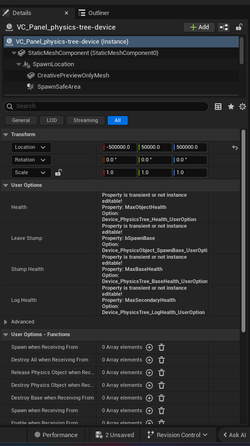Select the General filter
This screenshot has height=446, width=250.
coord(21,120)
